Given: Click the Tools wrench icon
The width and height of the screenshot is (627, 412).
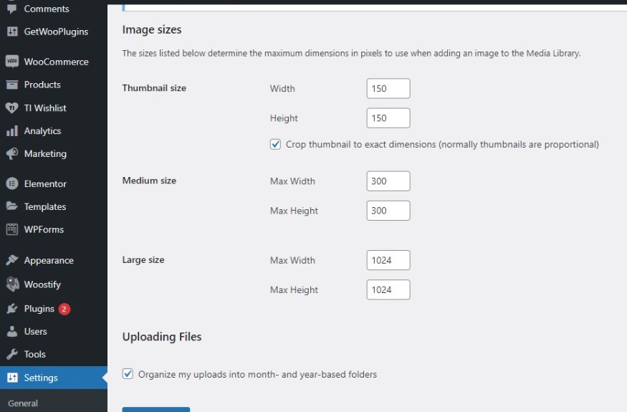Looking at the screenshot, I should click(12, 354).
